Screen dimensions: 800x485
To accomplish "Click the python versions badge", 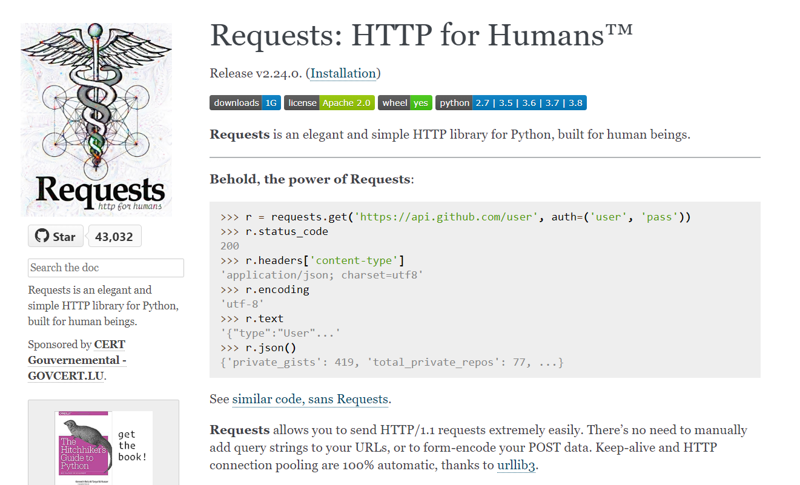I will tap(511, 103).
